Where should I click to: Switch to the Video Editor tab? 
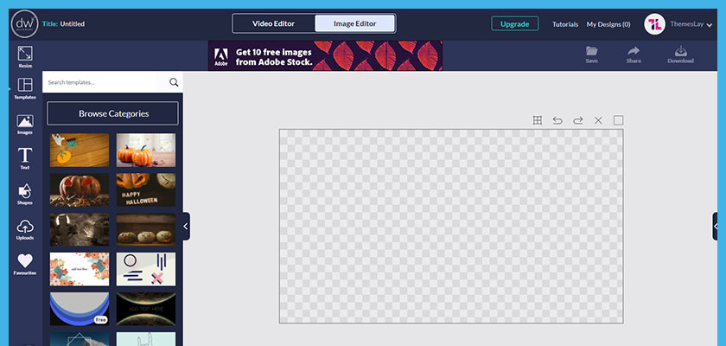point(273,23)
